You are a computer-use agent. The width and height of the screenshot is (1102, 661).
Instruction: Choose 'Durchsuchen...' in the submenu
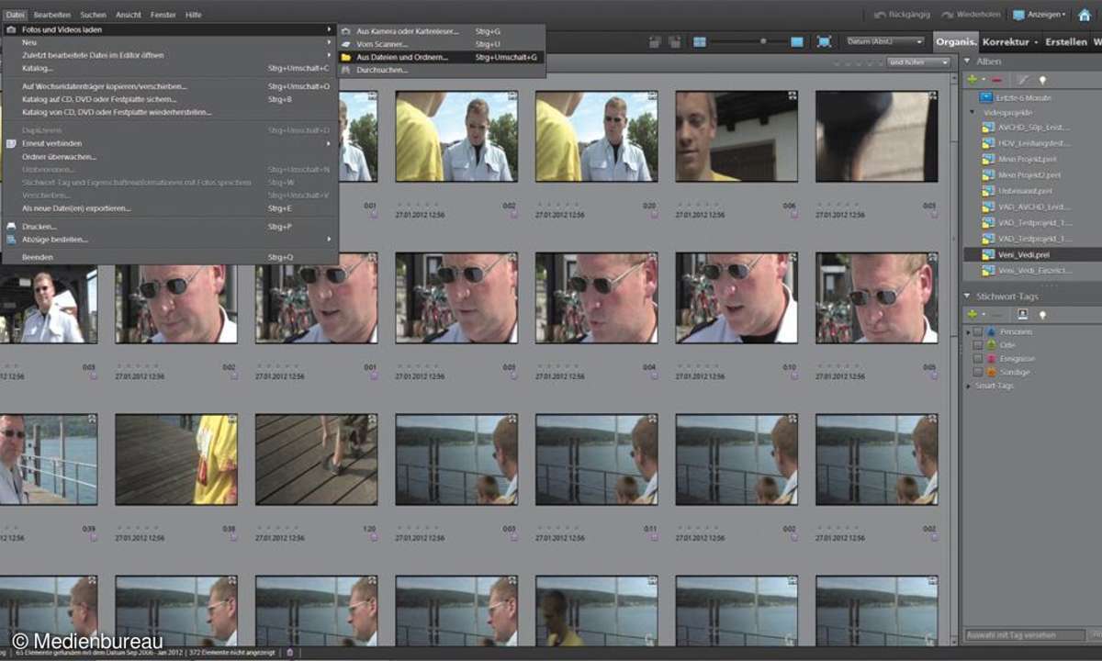[x=441, y=70]
